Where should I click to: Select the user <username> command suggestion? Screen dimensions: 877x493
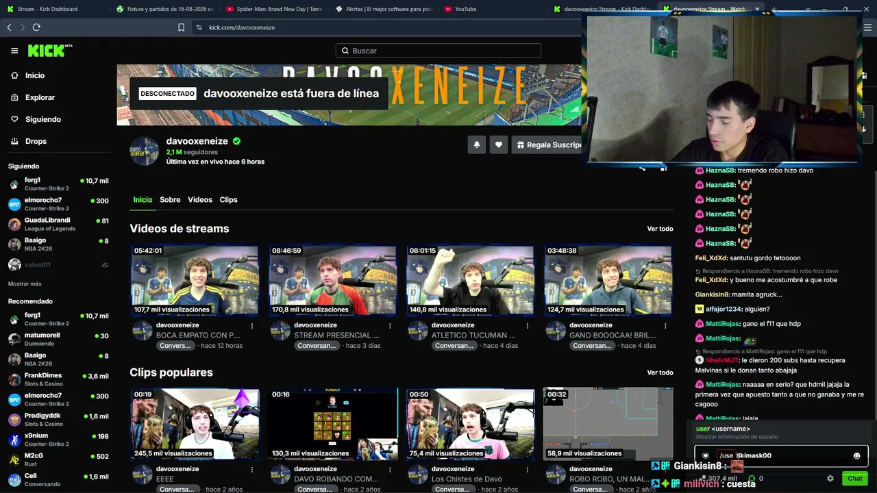(x=781, y=433)
